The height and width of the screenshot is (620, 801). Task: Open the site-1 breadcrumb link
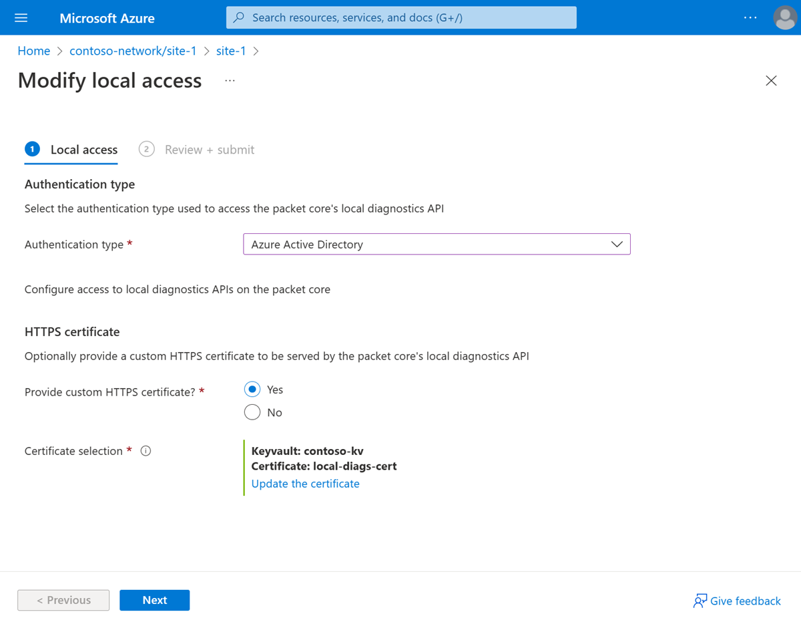pyautogui.click(x=231, y=50)
